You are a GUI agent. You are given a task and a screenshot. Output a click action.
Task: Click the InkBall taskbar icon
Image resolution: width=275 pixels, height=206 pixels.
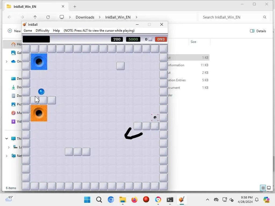point(182,200)
